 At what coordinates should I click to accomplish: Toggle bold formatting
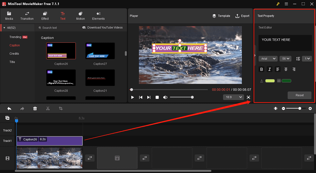point(261,69)
